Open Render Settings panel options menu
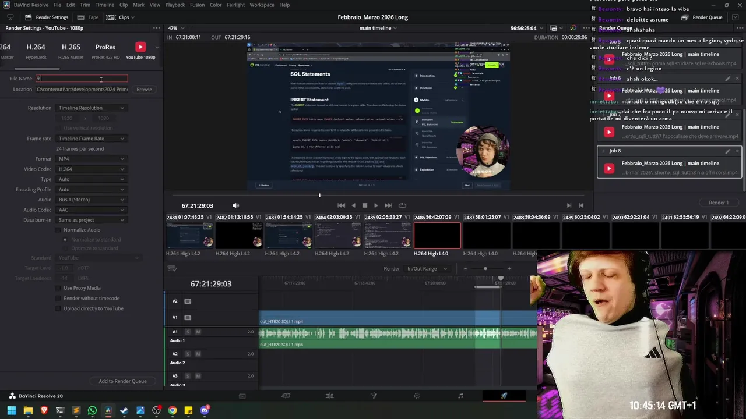The width and height of the screenshot is (746, 419). tap(156, 28)
